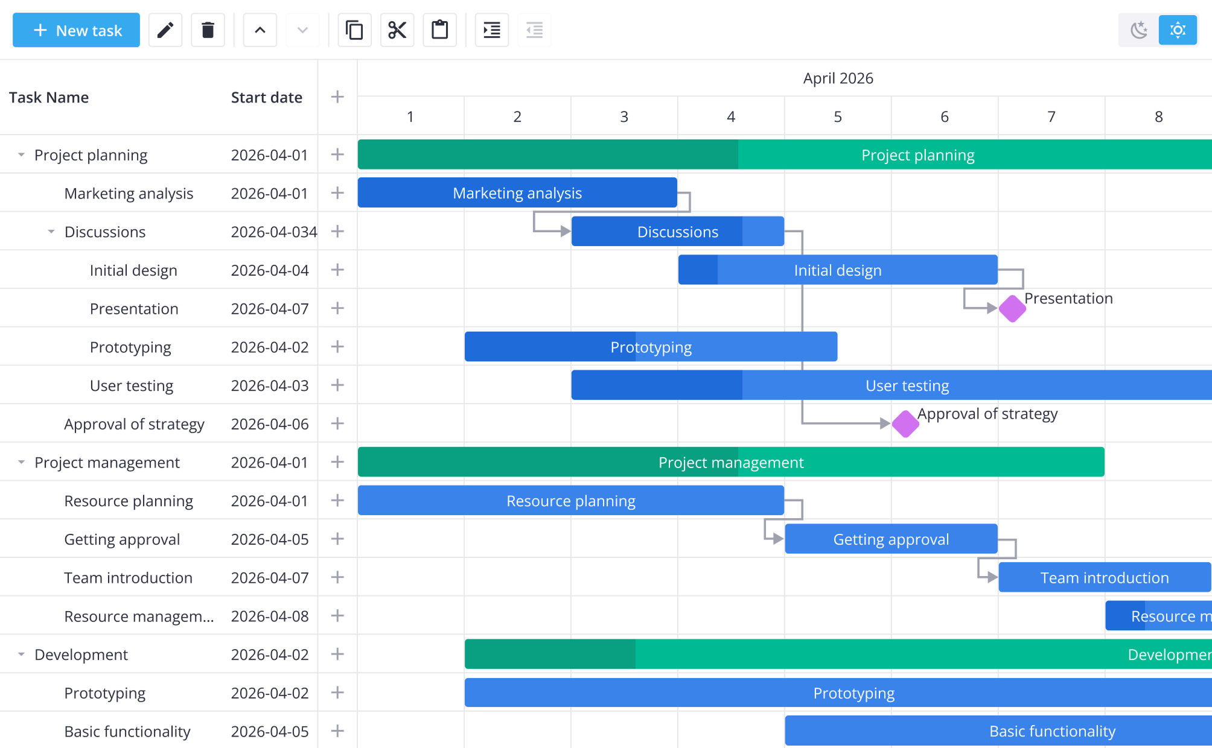Viewport: 1212px width, 748px height.
Task: Switch to the dark theme moon toggle
Action: (1139, 30)
